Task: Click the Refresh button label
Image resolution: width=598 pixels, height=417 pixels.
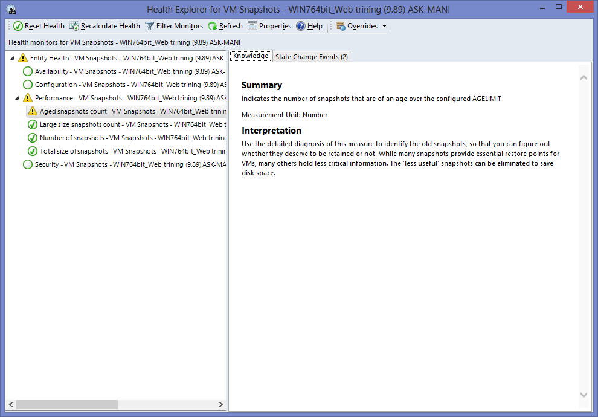Action: [x=231, y=26]
